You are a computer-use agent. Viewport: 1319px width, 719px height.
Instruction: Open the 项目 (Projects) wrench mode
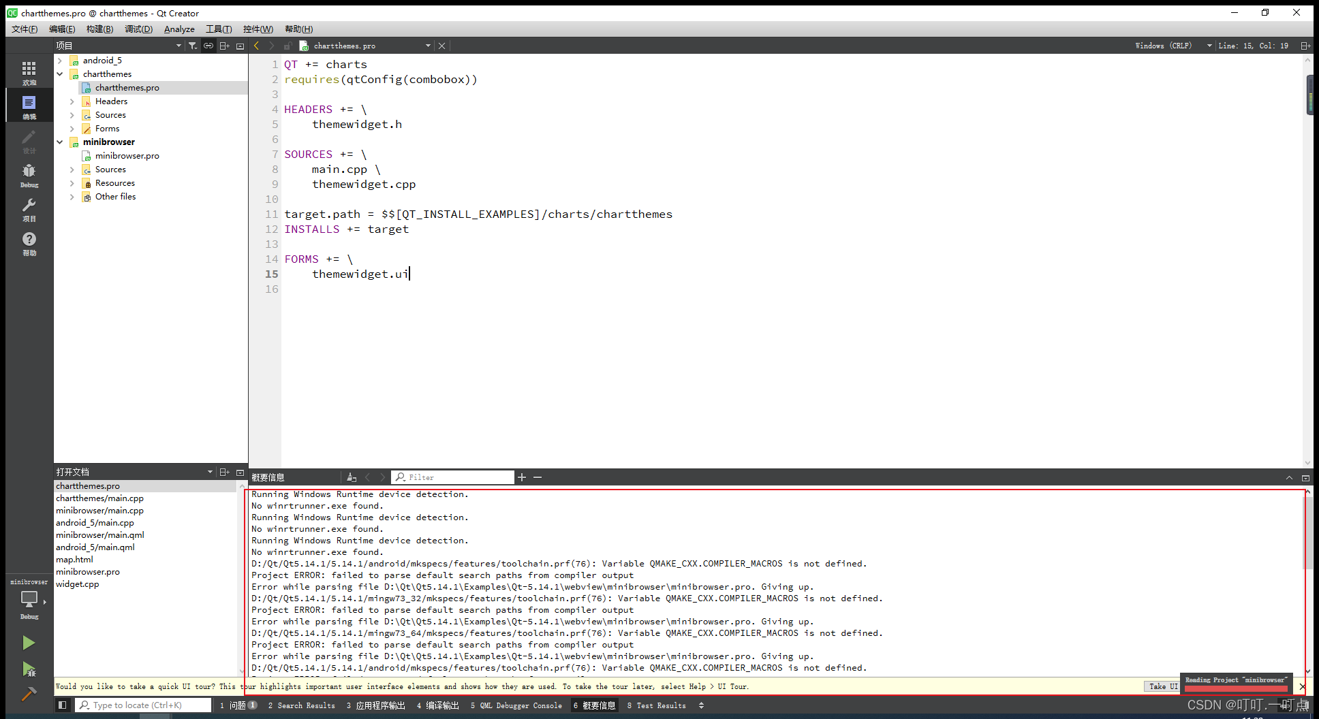[x=29, y=208]
